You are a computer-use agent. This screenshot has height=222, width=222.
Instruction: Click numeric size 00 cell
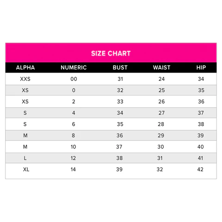(x=74, y=79)
